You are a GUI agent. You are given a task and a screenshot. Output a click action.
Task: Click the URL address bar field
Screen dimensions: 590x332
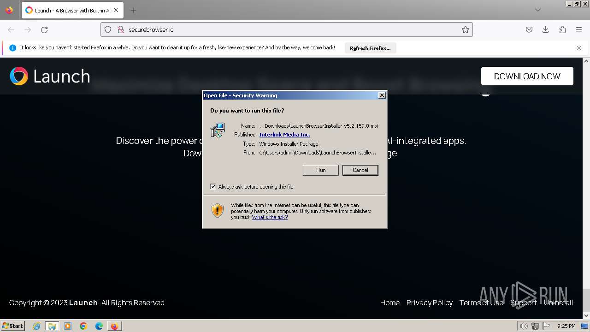pyautogui.click(x=287, y=30)
